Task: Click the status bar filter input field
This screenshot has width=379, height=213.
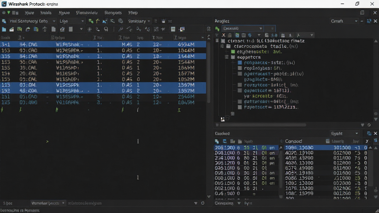Action: 131,203
